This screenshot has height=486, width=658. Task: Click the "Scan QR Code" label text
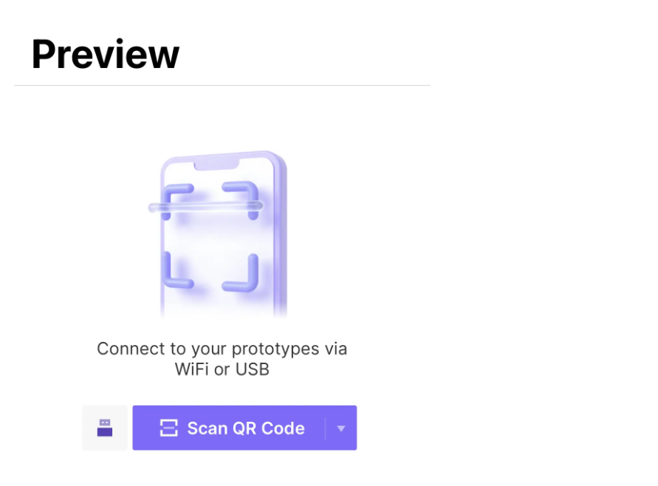pyautogui.click(x=245, y=428)
